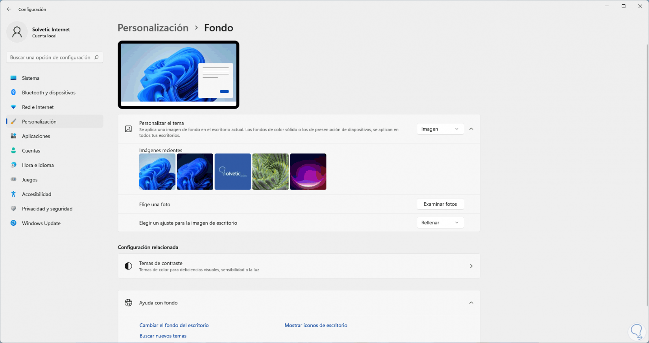This screenshot has width=649, height=343.
Task: Click the Examinar fotos button
Action: coord(440,204)
